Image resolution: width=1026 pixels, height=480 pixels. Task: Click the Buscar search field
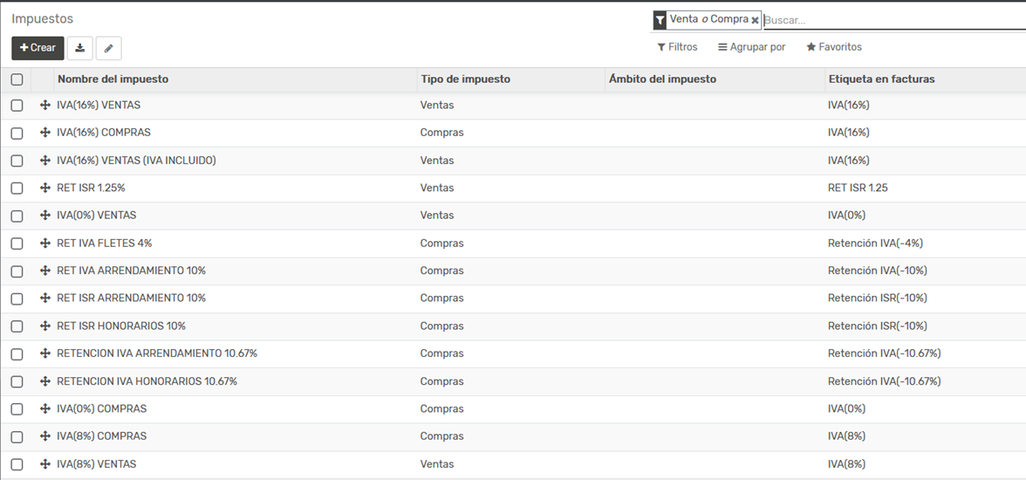(x=890, y=20)
